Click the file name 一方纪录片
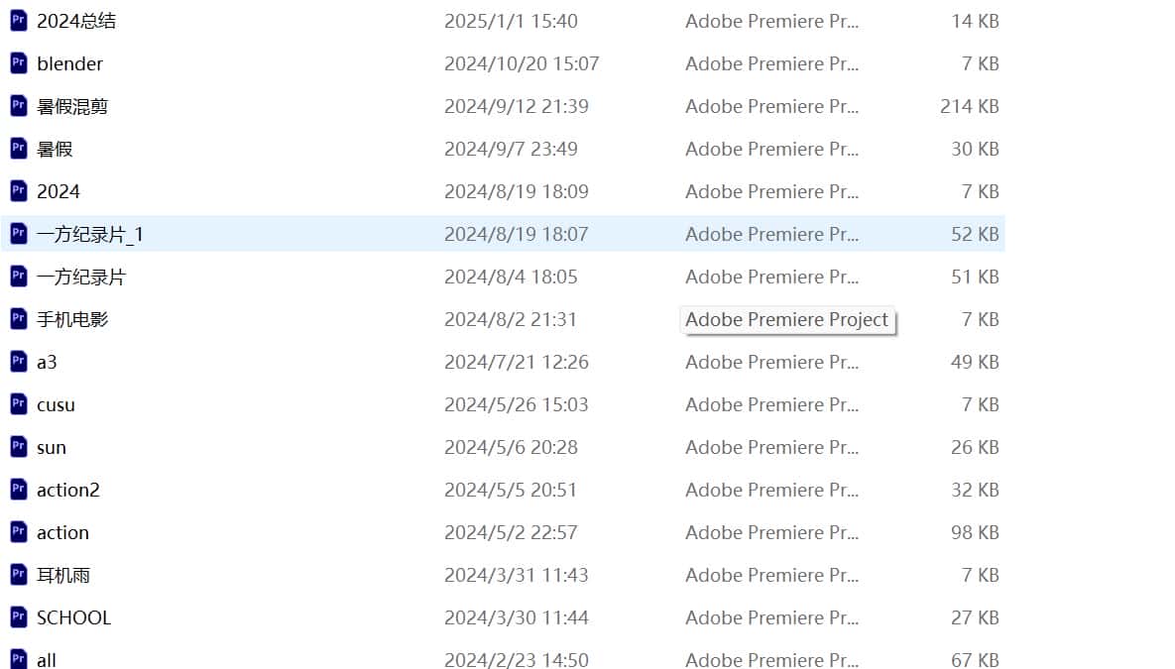Image resolution: width=1175 pixels, height=669 pixels. [81, 277]
